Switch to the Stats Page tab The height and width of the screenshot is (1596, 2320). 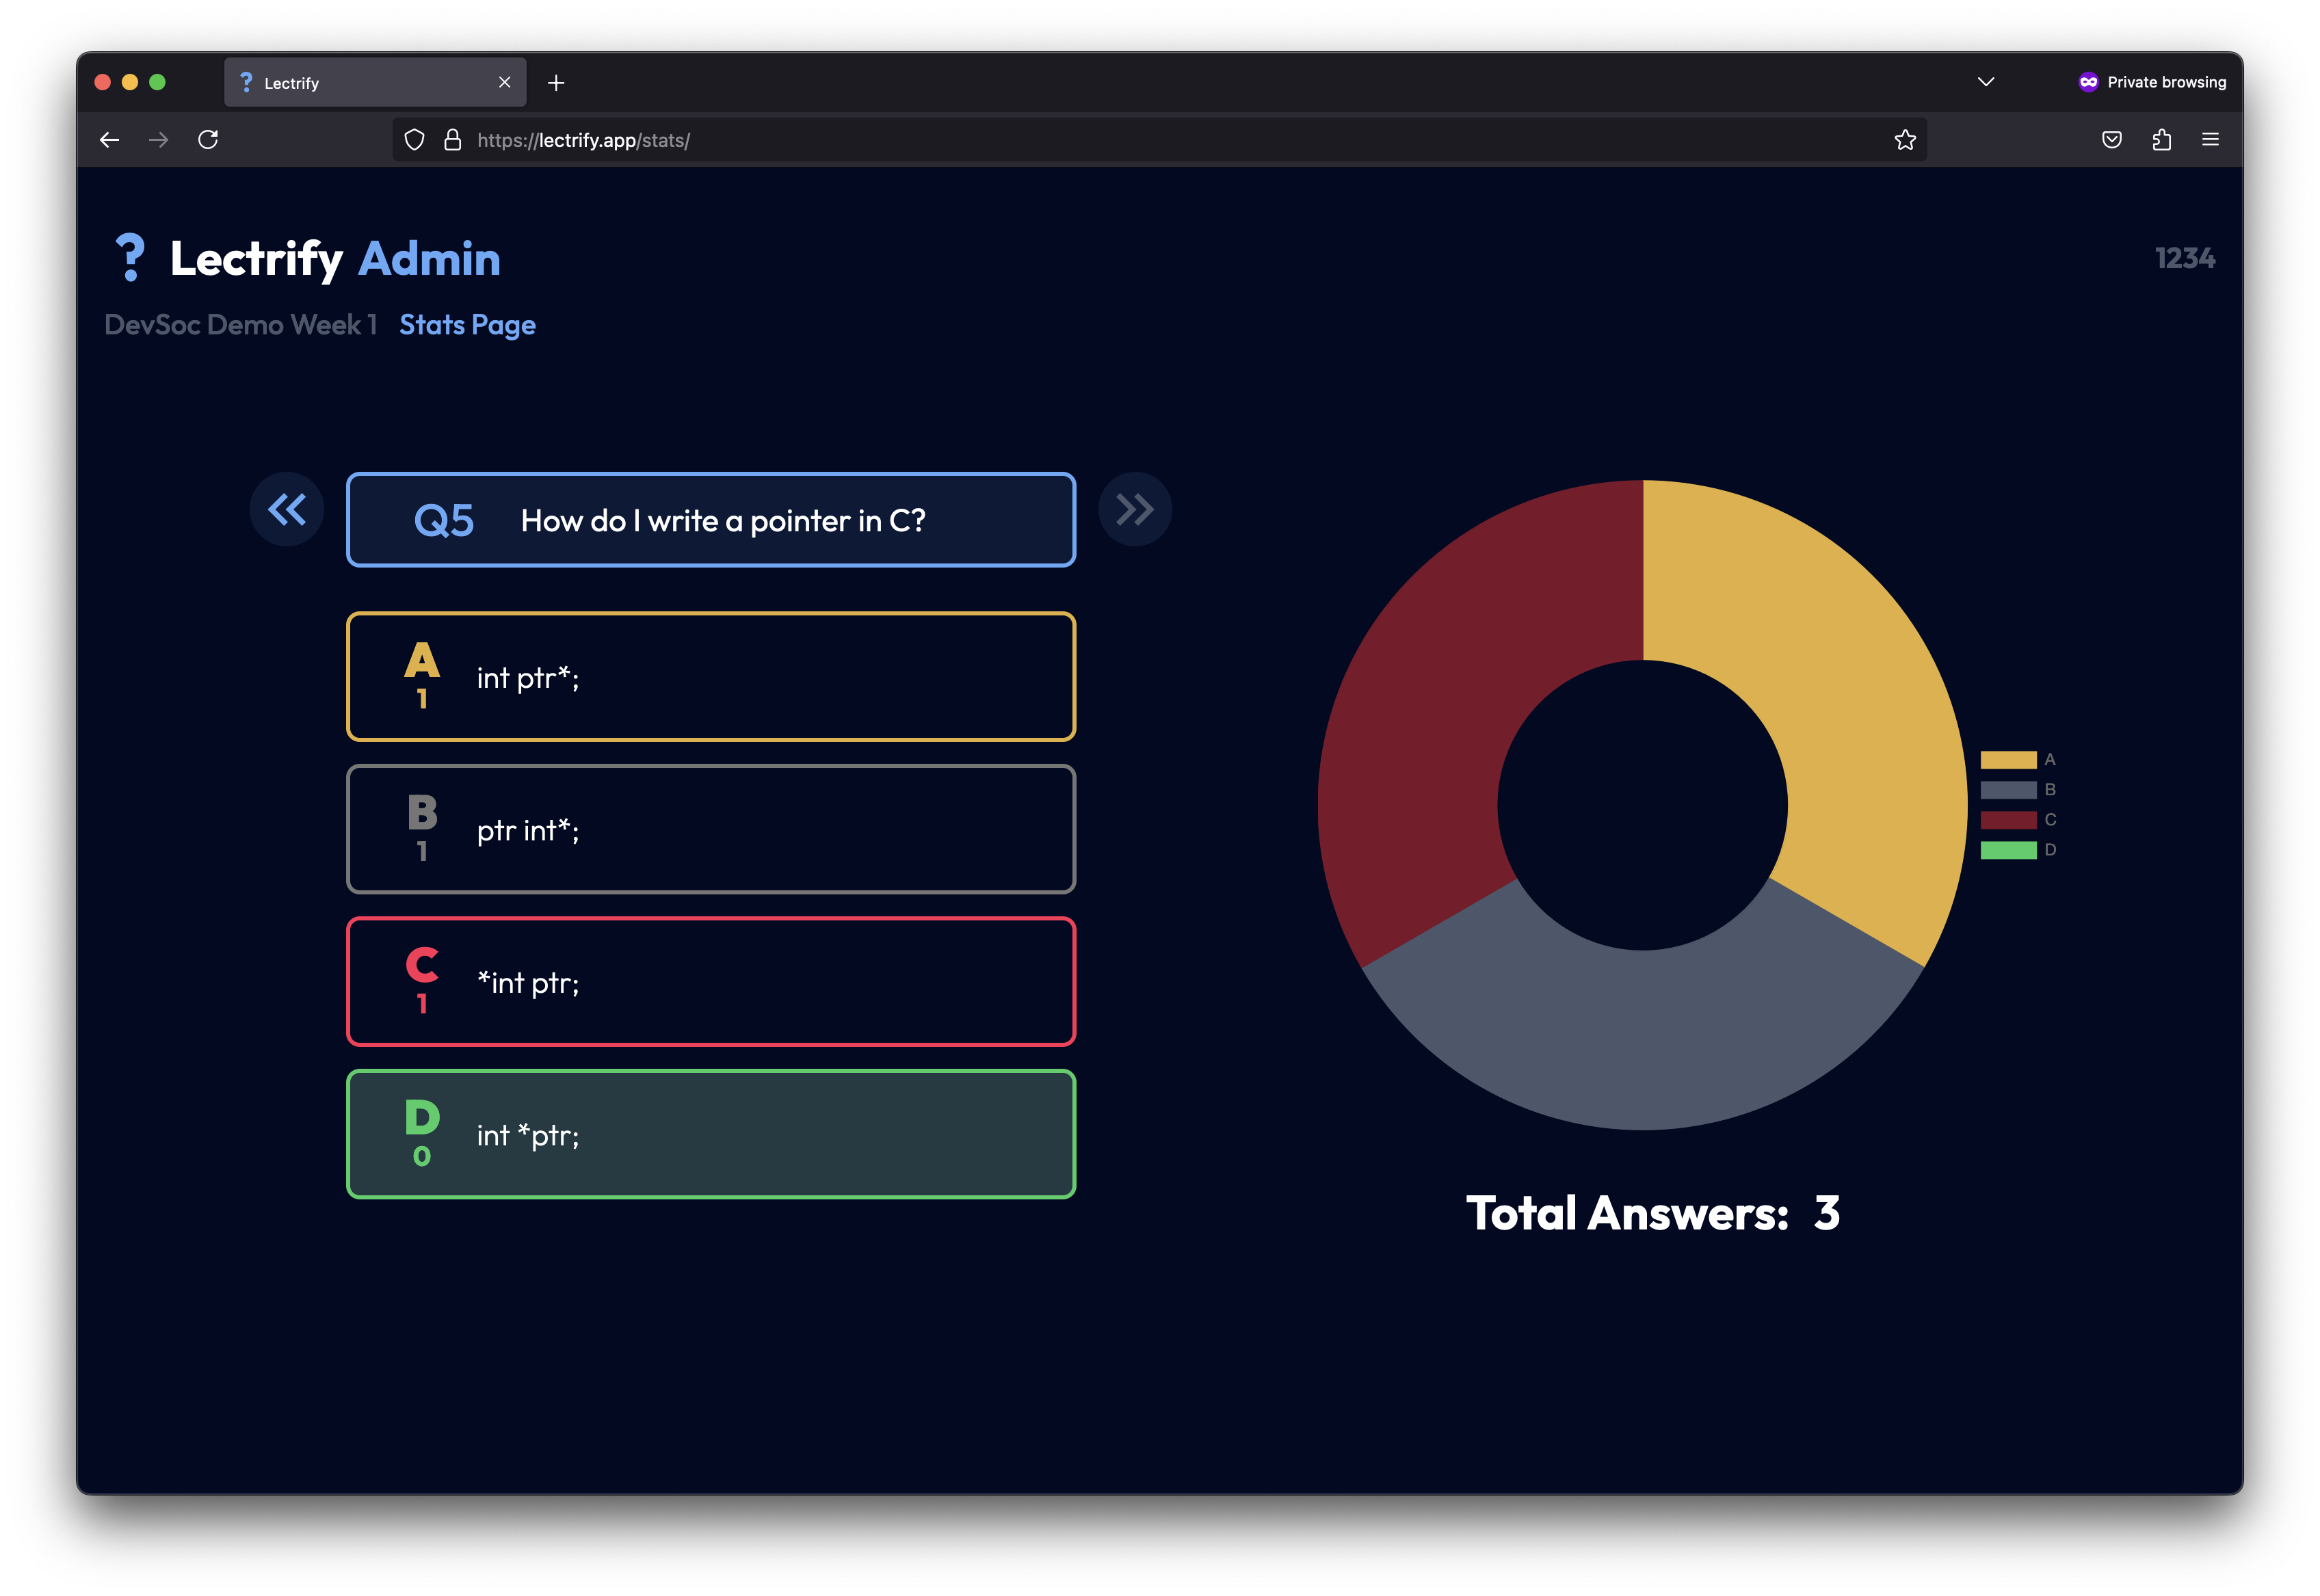pyautogui.click(x=467, y=325)
